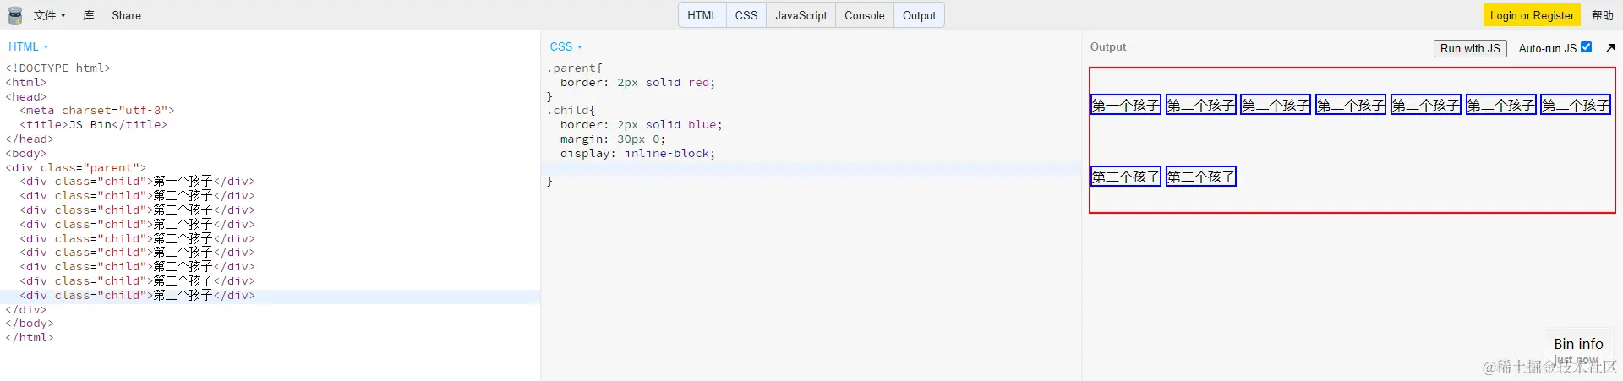Open the 帮助 help menu
The image size is (1623, 381).
coord(1603,15)
